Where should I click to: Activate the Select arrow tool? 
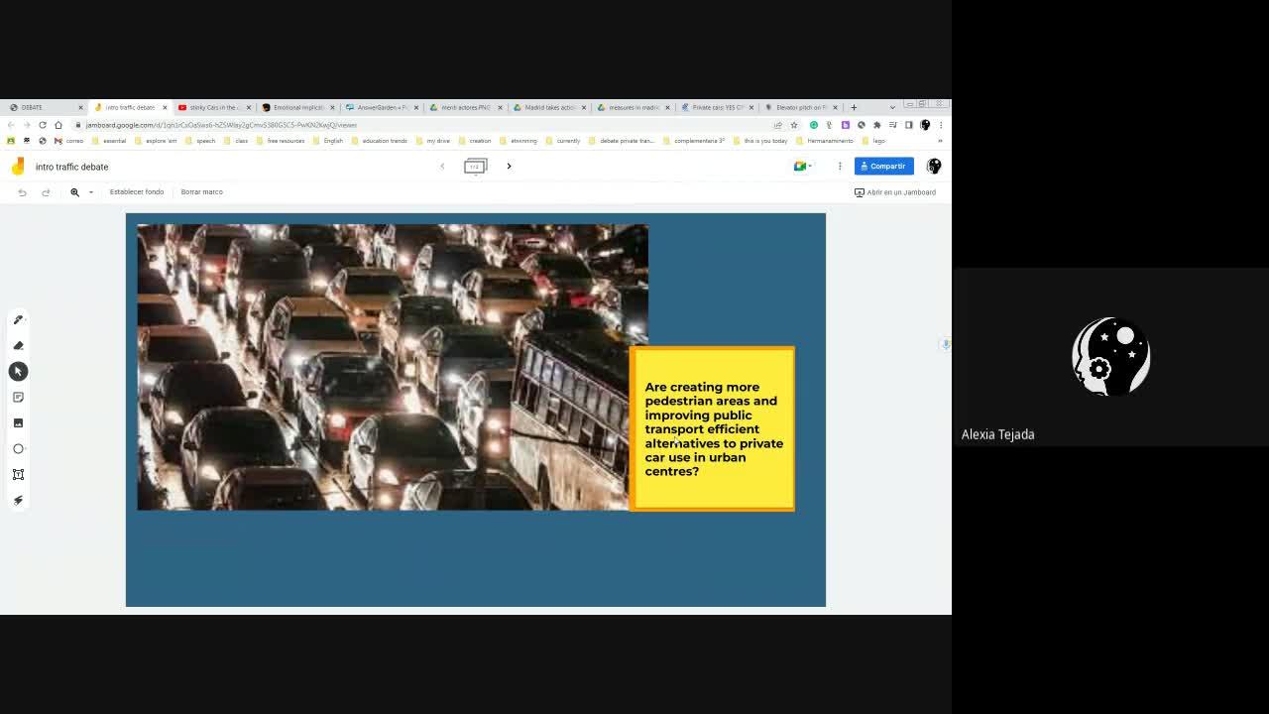[x=18, y=371]
